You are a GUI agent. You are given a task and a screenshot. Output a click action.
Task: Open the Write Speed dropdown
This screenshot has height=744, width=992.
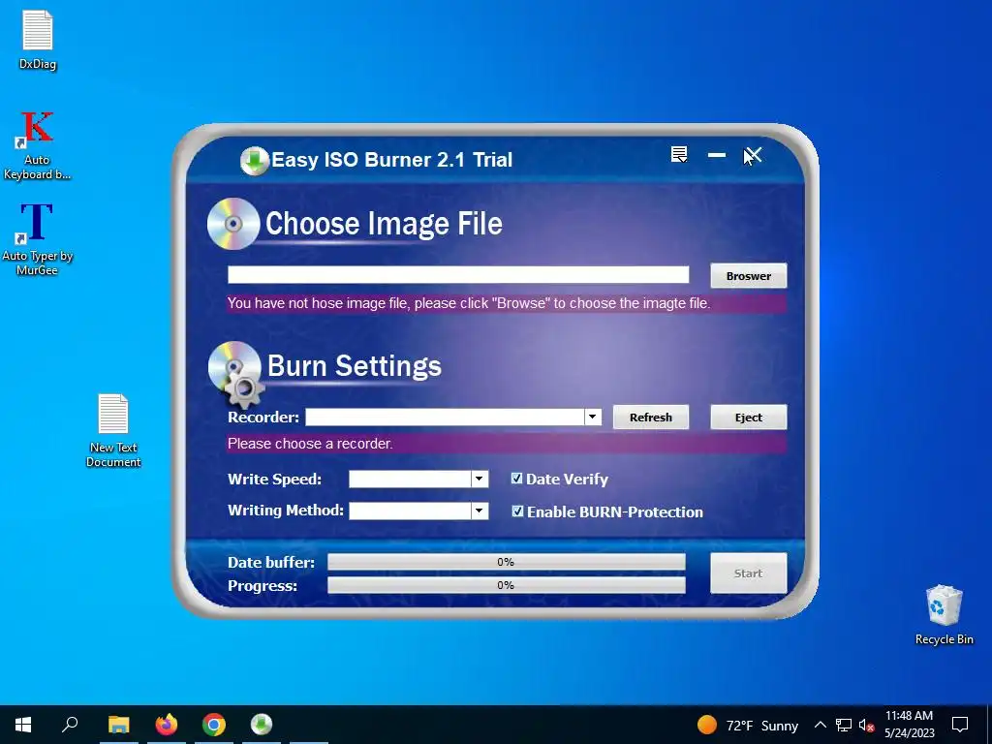[x=480, y=479]
